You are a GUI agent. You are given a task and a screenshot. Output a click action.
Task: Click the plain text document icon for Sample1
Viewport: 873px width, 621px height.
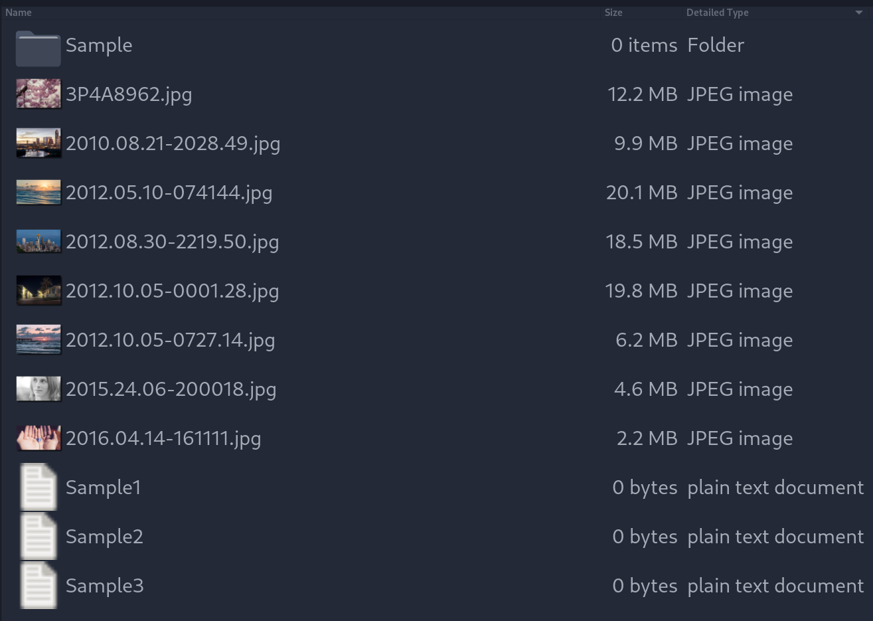tap(38, 487)
